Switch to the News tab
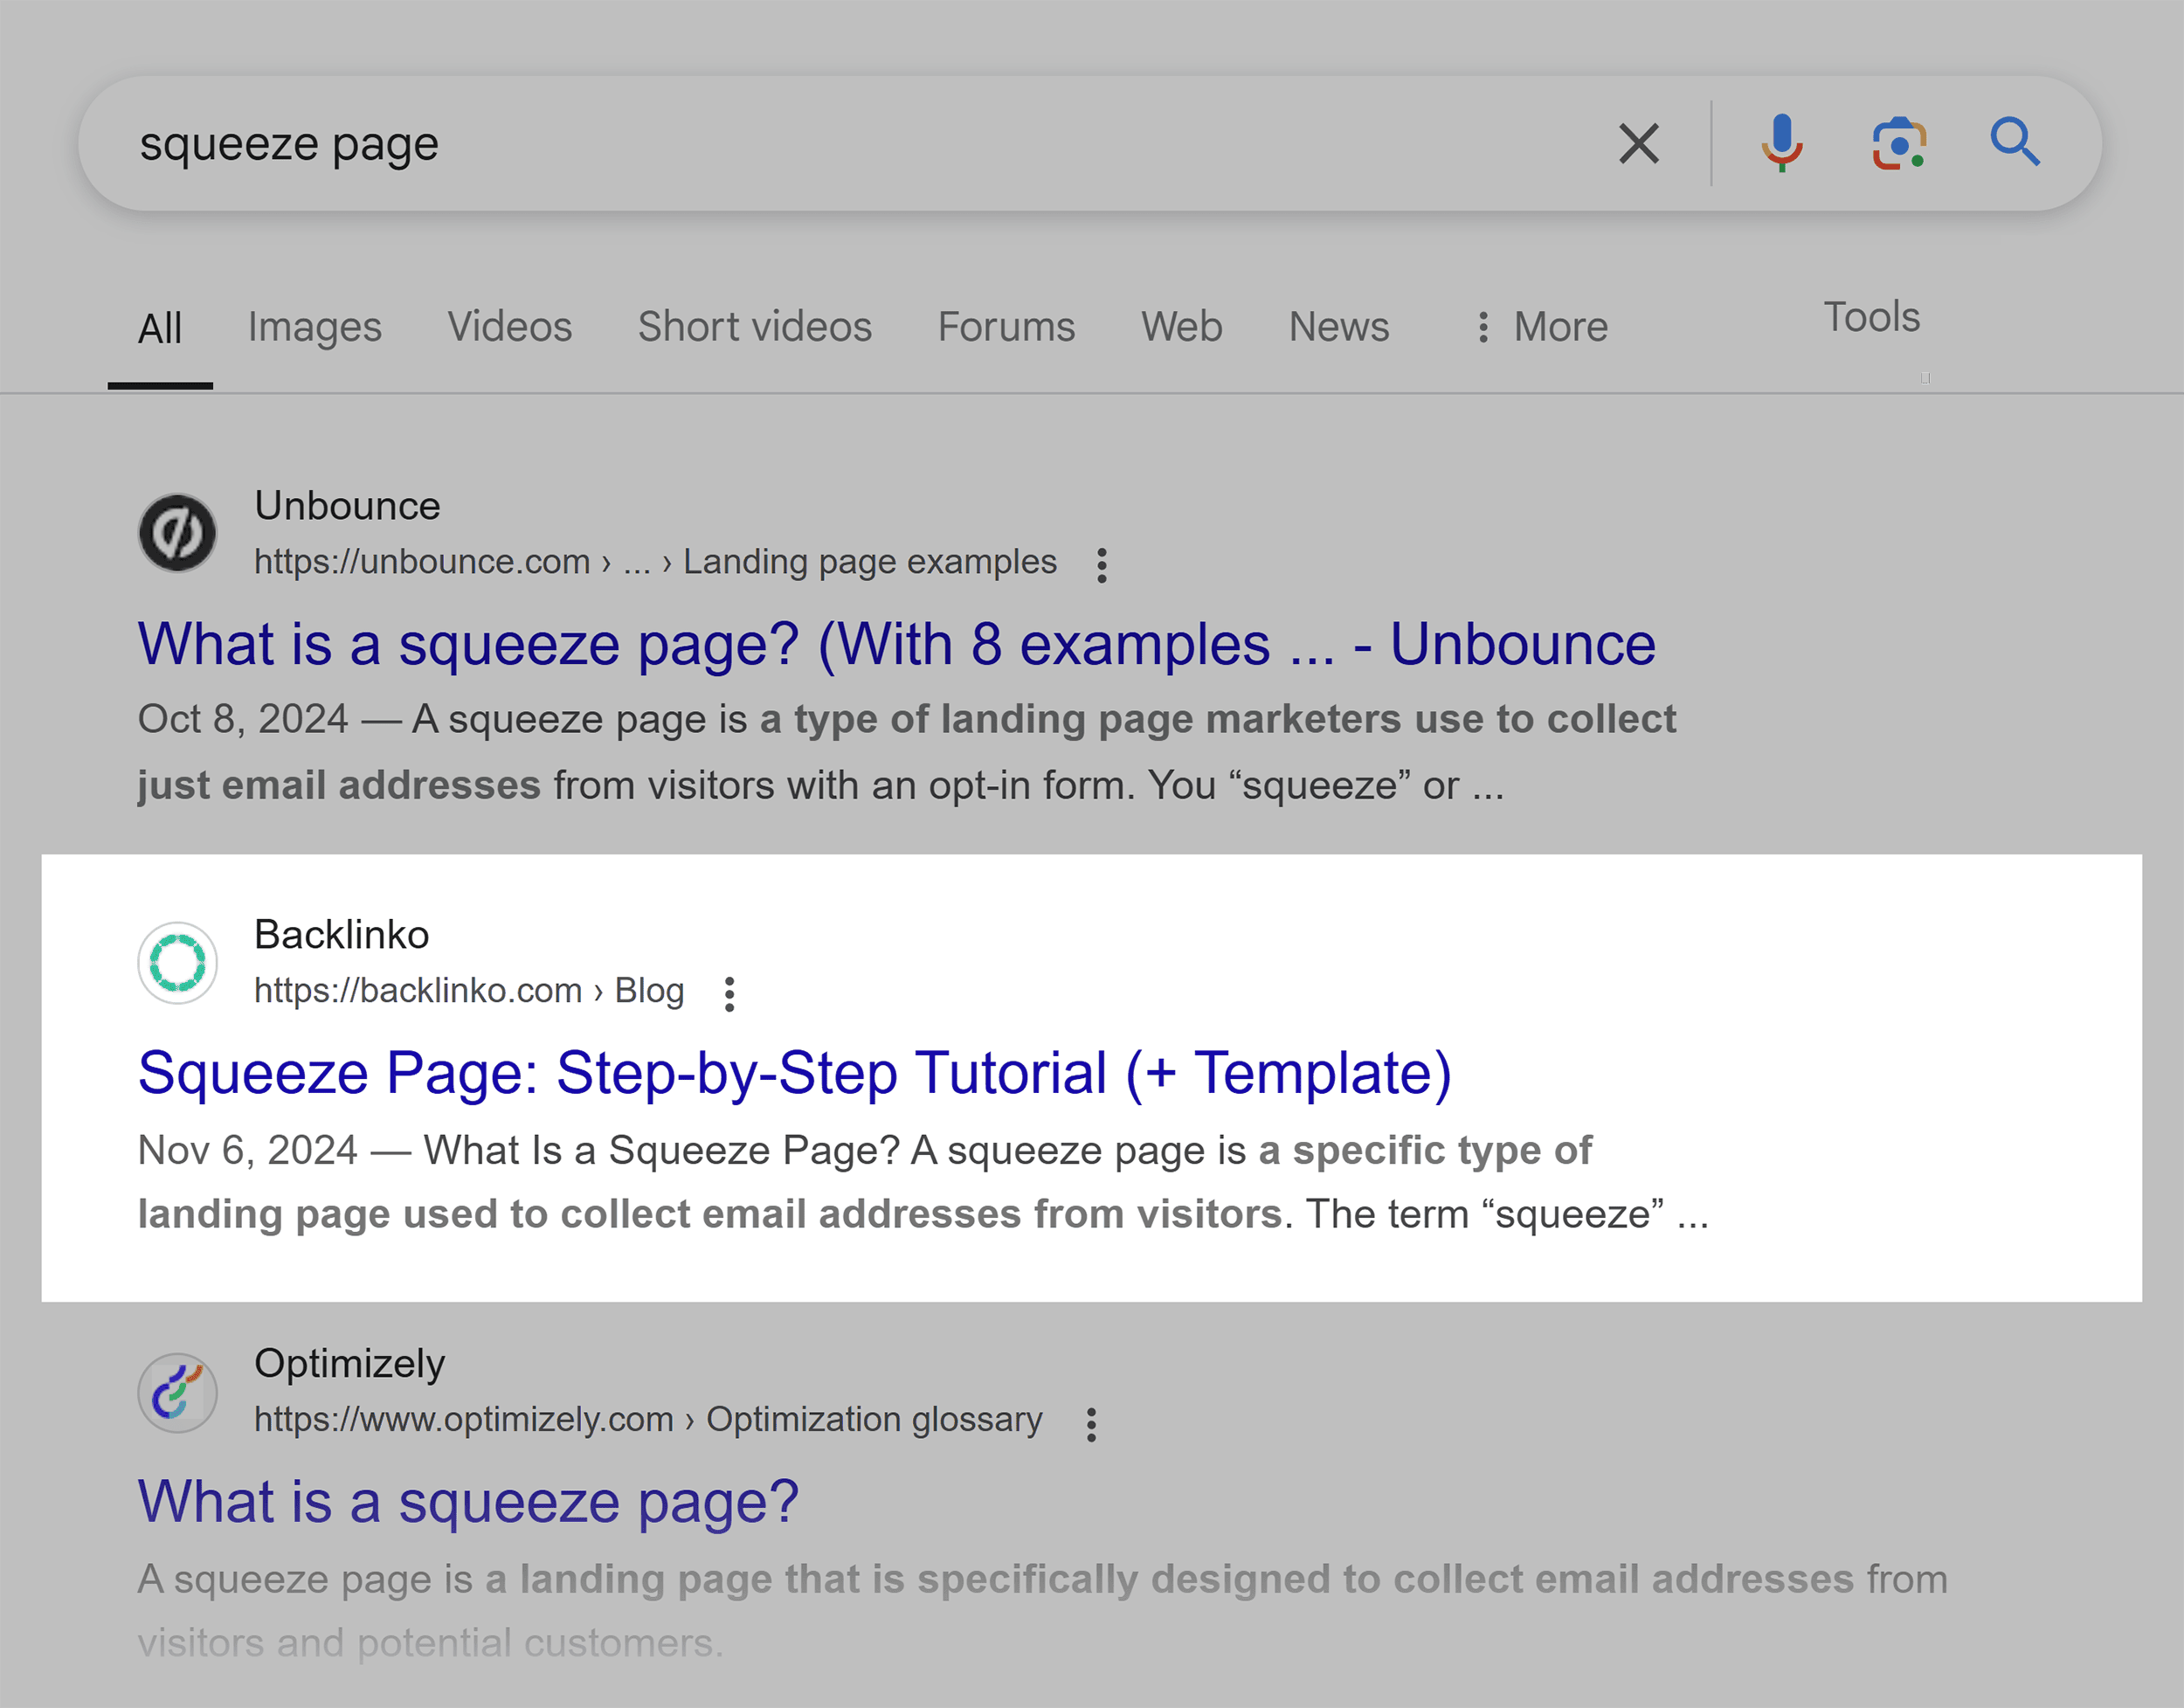Screen dimensions: 2184x1708 [x=1339, y=327]
